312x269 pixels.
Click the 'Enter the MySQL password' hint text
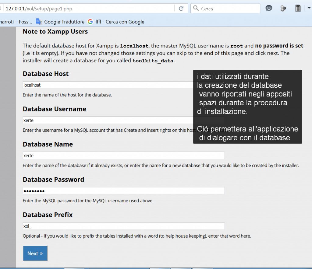pos(88,201)
